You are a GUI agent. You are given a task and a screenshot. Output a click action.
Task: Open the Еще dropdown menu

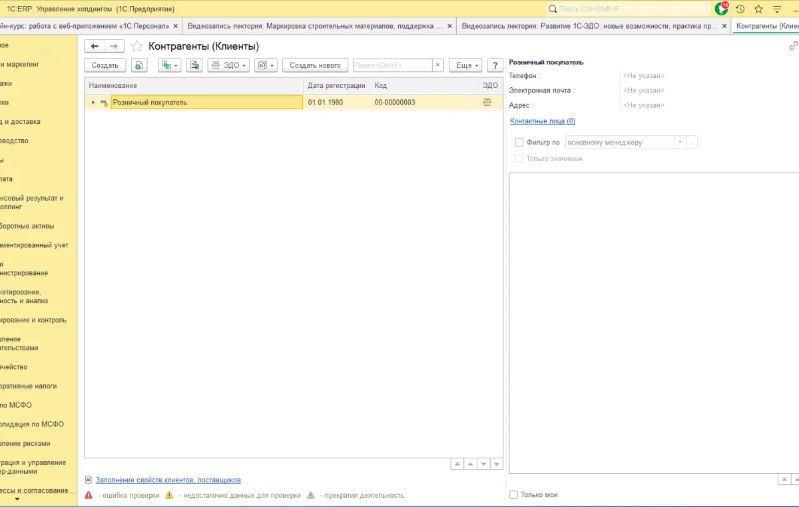pyautogui.click(x=465, y=65)
